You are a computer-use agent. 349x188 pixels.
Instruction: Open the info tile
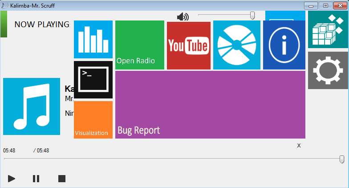[284, 45]
